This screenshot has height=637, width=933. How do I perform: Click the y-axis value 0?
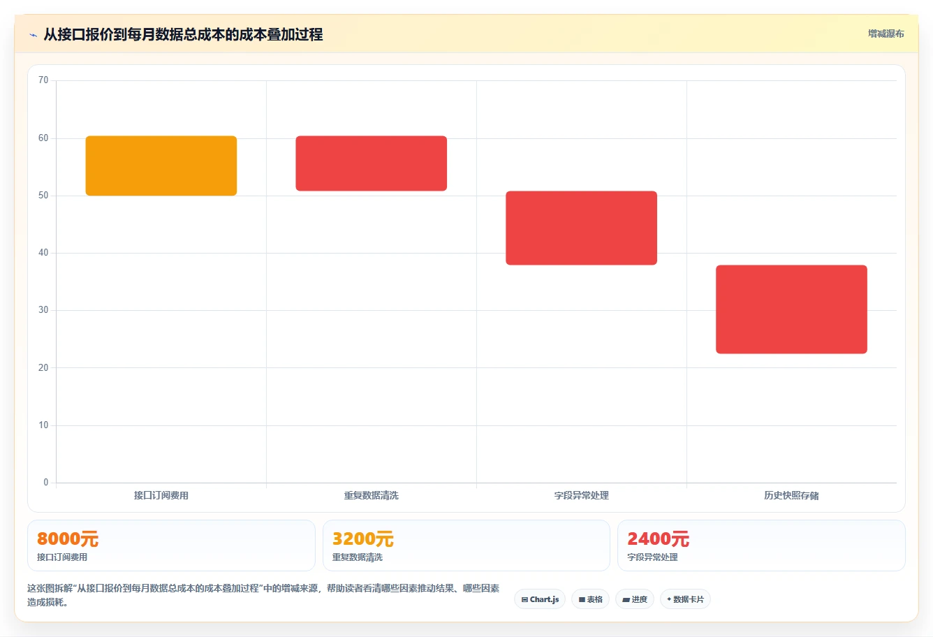46,483
